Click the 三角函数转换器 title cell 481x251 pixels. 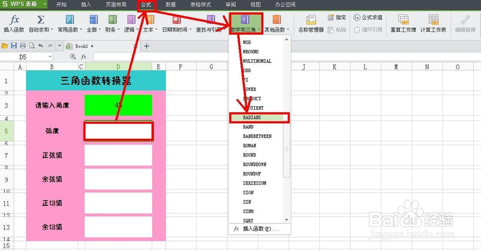pos(96,81)
